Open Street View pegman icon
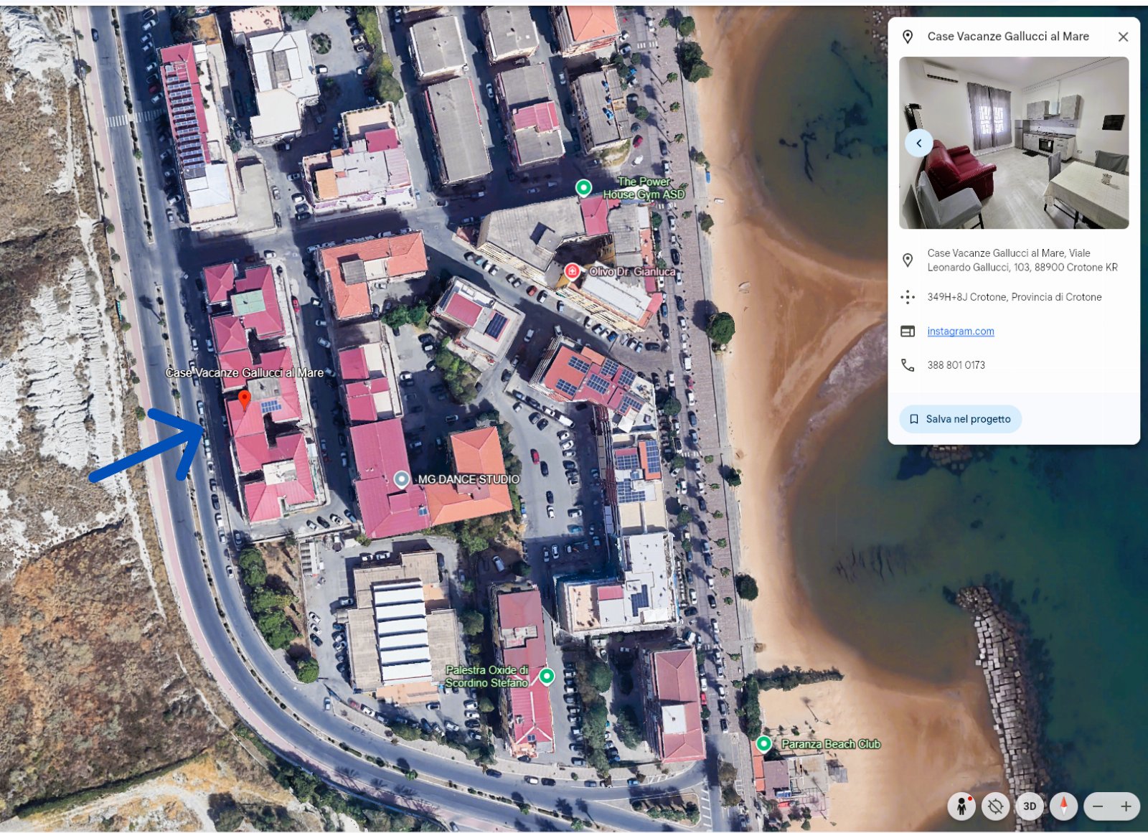Image resolution: width=1148 pixels, height=833 pixels. pyautogui.click(x=961, y=806)
